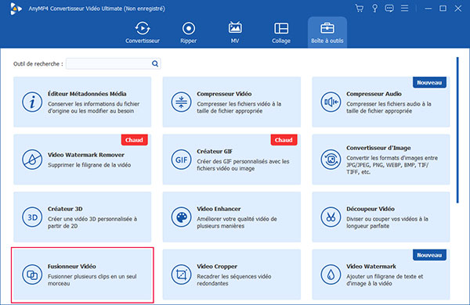Select the Boîte à outils tab
The width and height of the screenshot is (470, 305).
coord(327,32)
